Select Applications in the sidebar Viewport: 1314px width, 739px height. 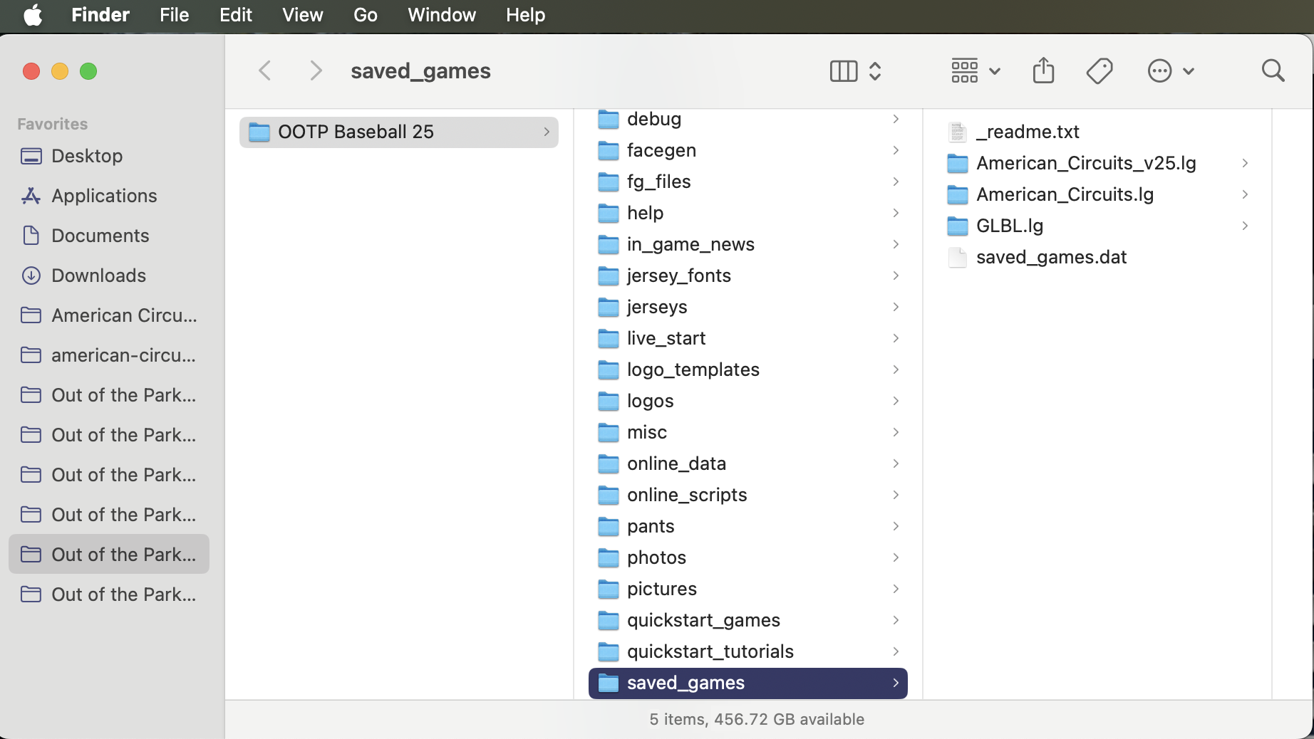pyautogui.click(x=109, y=196)
